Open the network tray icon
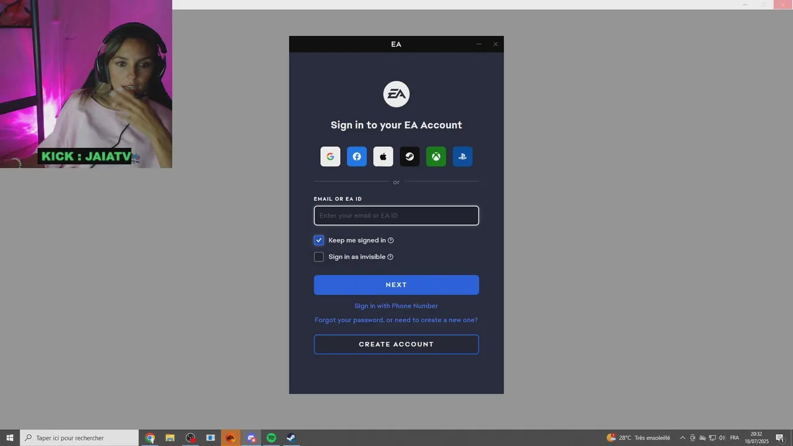 click(x=712, y=438)
